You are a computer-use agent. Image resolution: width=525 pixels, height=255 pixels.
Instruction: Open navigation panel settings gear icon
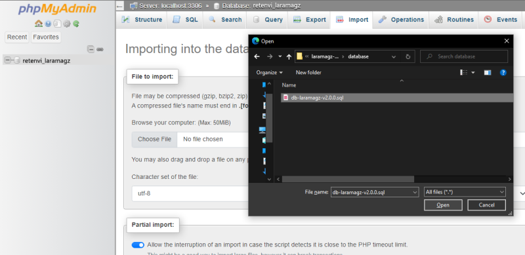(67, 24)
